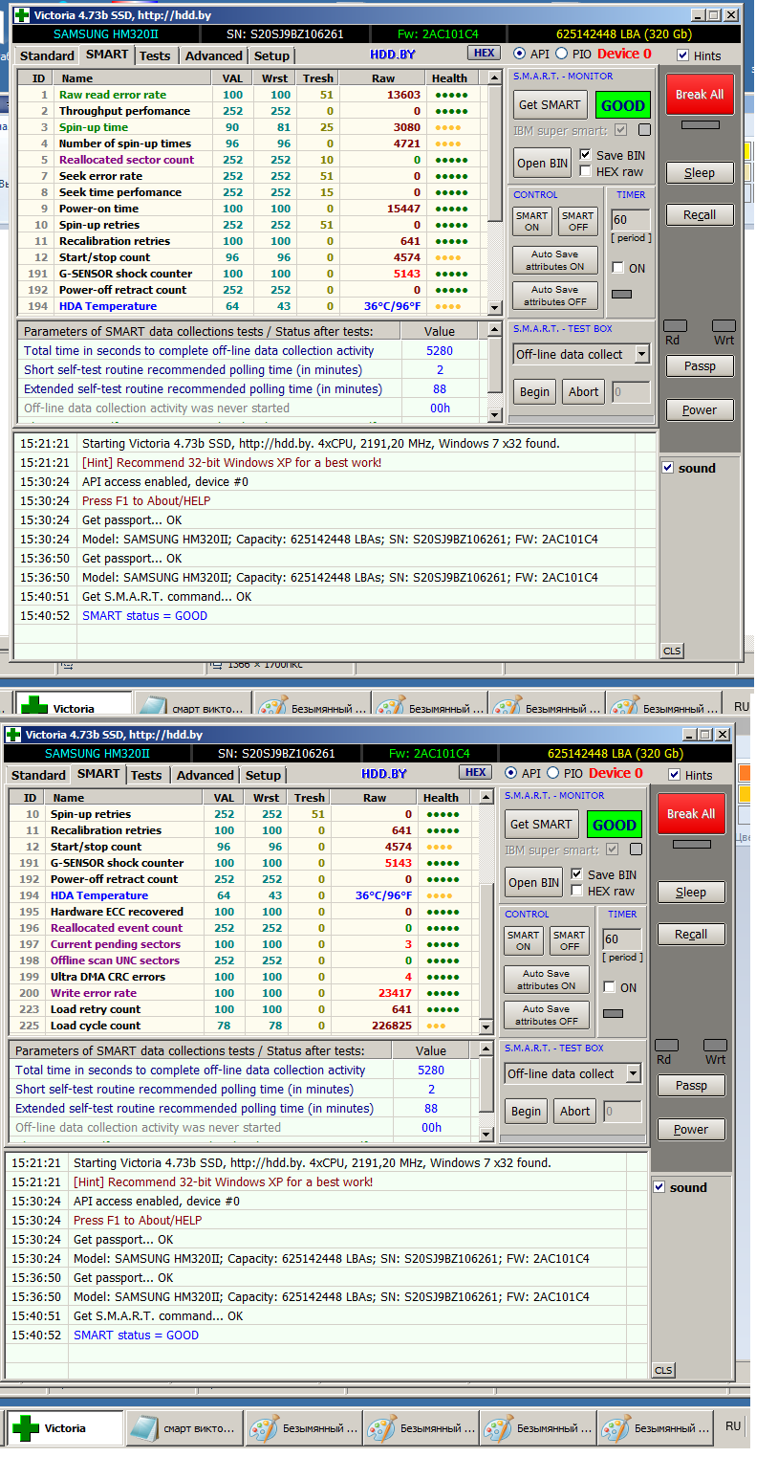
Task: Toggle the Hints checkbox in the upper window
Action: click(682, 55)
